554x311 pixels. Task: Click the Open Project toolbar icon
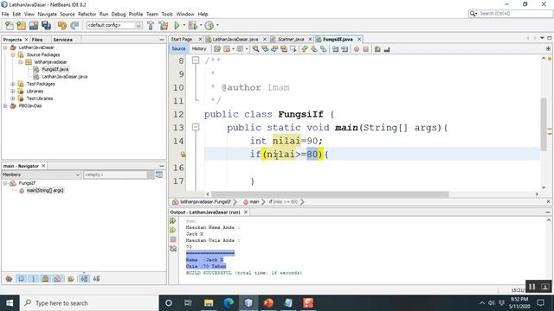(34, 25)
